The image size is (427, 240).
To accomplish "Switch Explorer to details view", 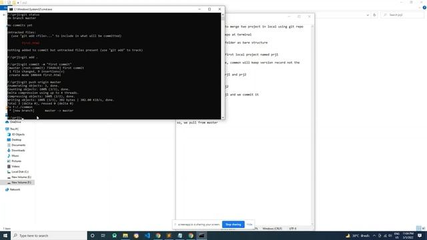I will pyautogui.click(x=418, y=228).
